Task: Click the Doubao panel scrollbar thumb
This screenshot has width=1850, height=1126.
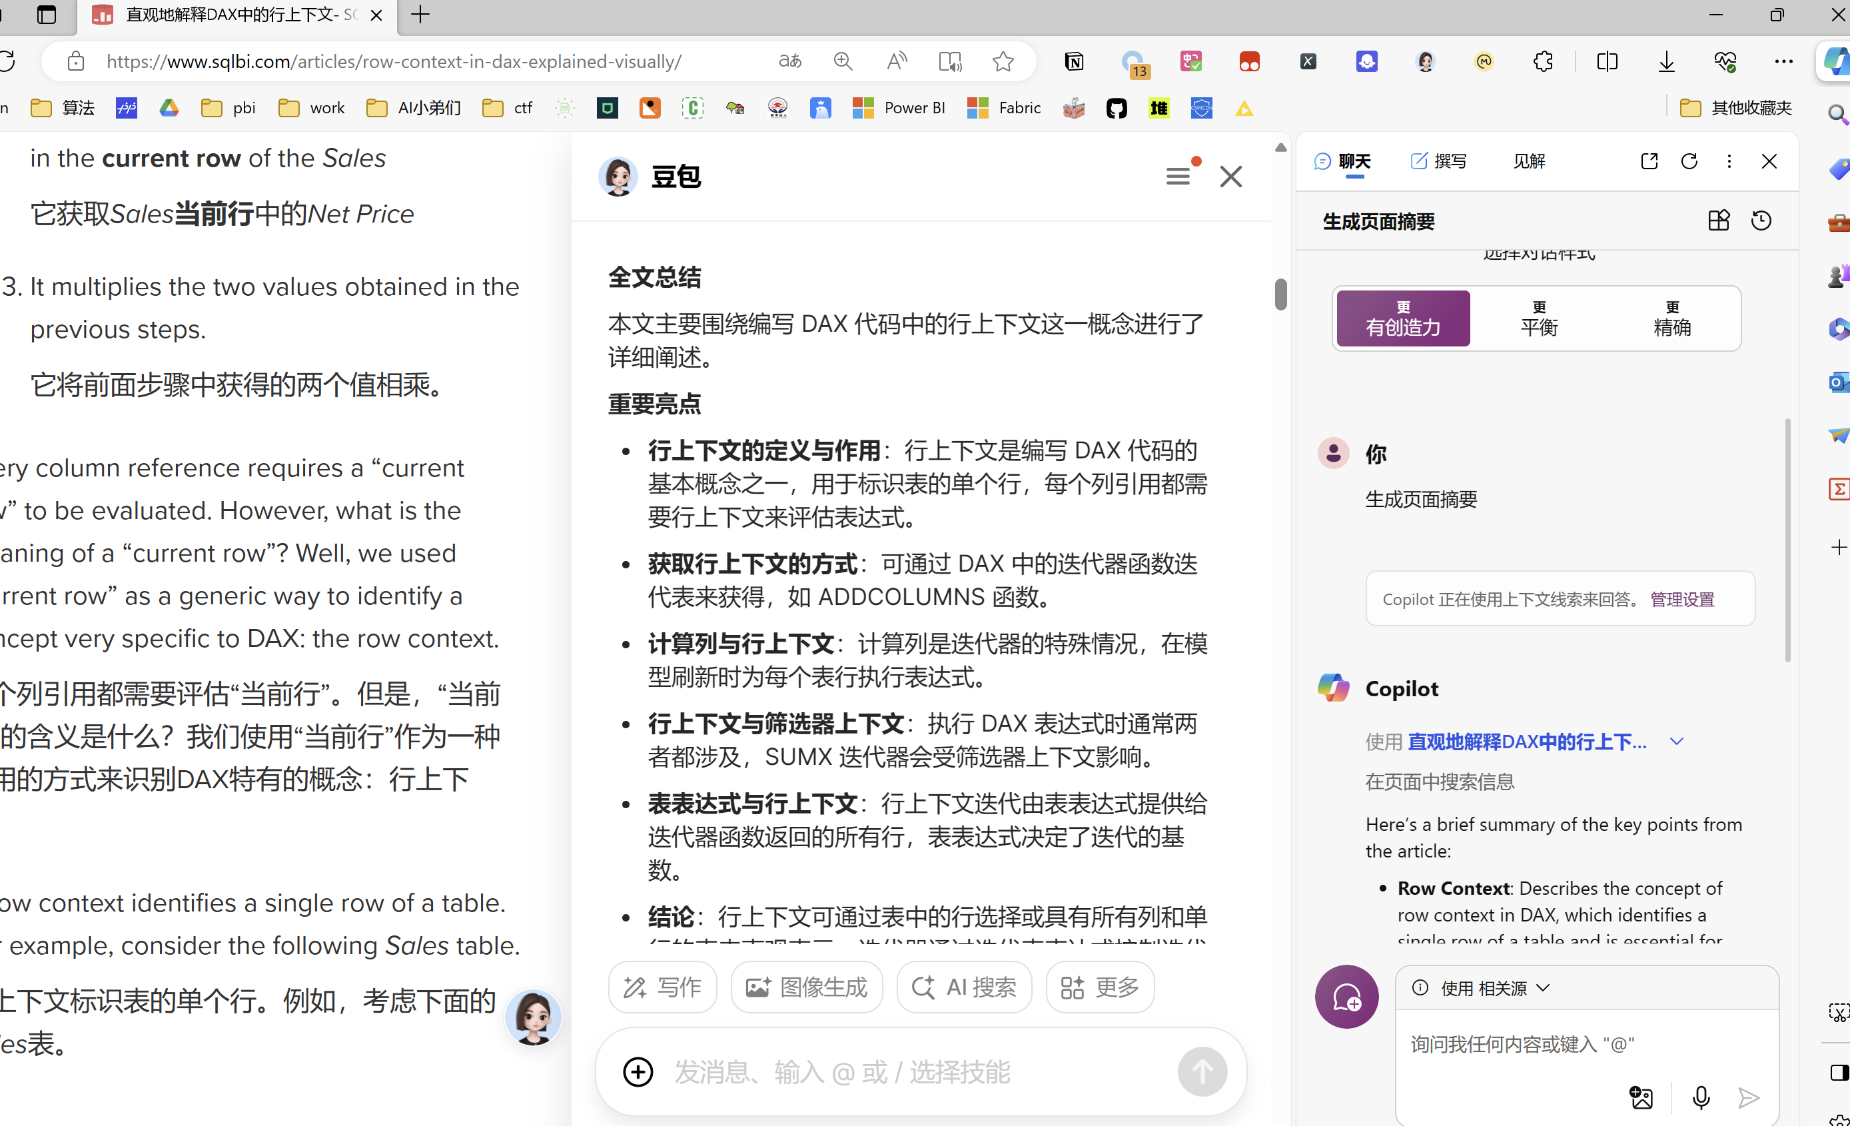Action: click(1280, 294)
